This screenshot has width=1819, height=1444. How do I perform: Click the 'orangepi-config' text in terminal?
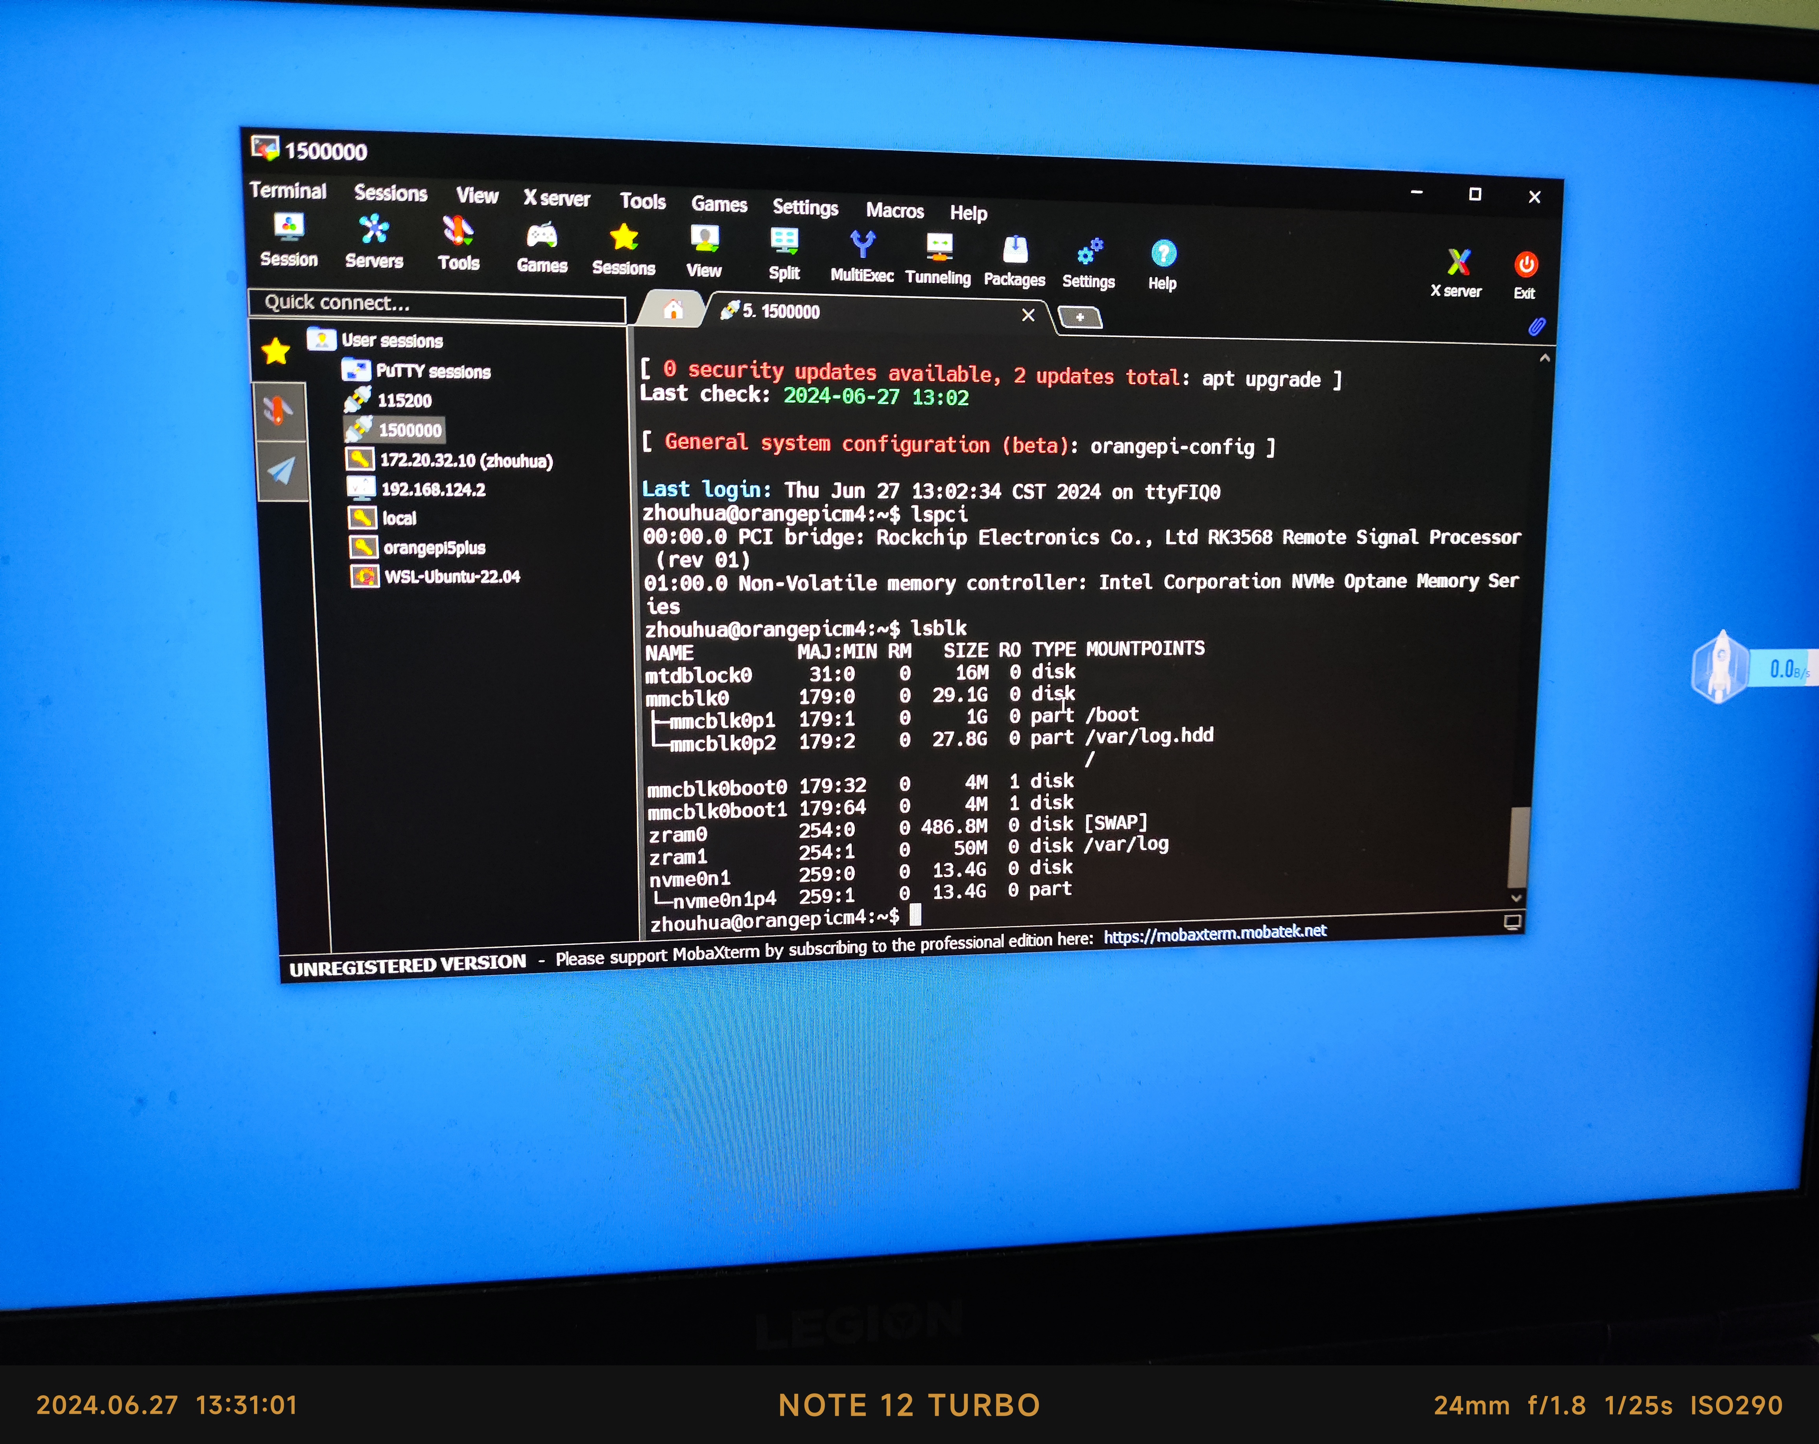[1173, 447]
